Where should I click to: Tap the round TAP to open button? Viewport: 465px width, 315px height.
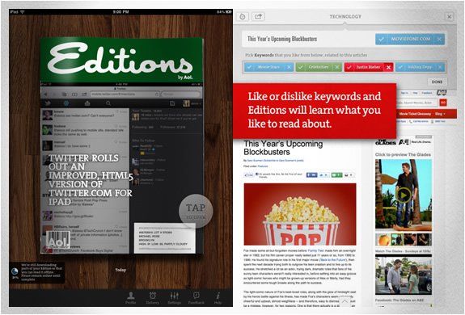pos(196,211)
